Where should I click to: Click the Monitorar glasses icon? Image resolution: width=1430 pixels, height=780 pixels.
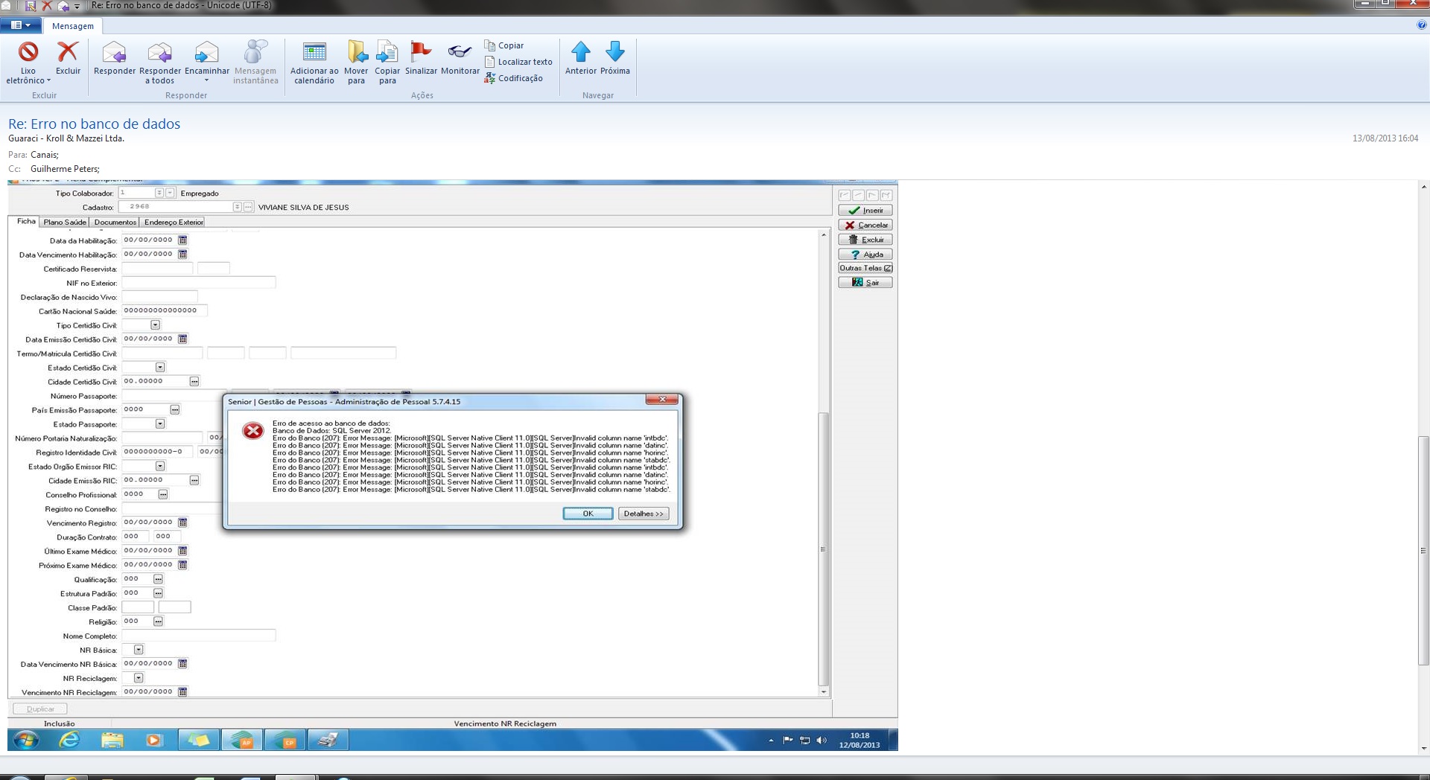[460, 52]
